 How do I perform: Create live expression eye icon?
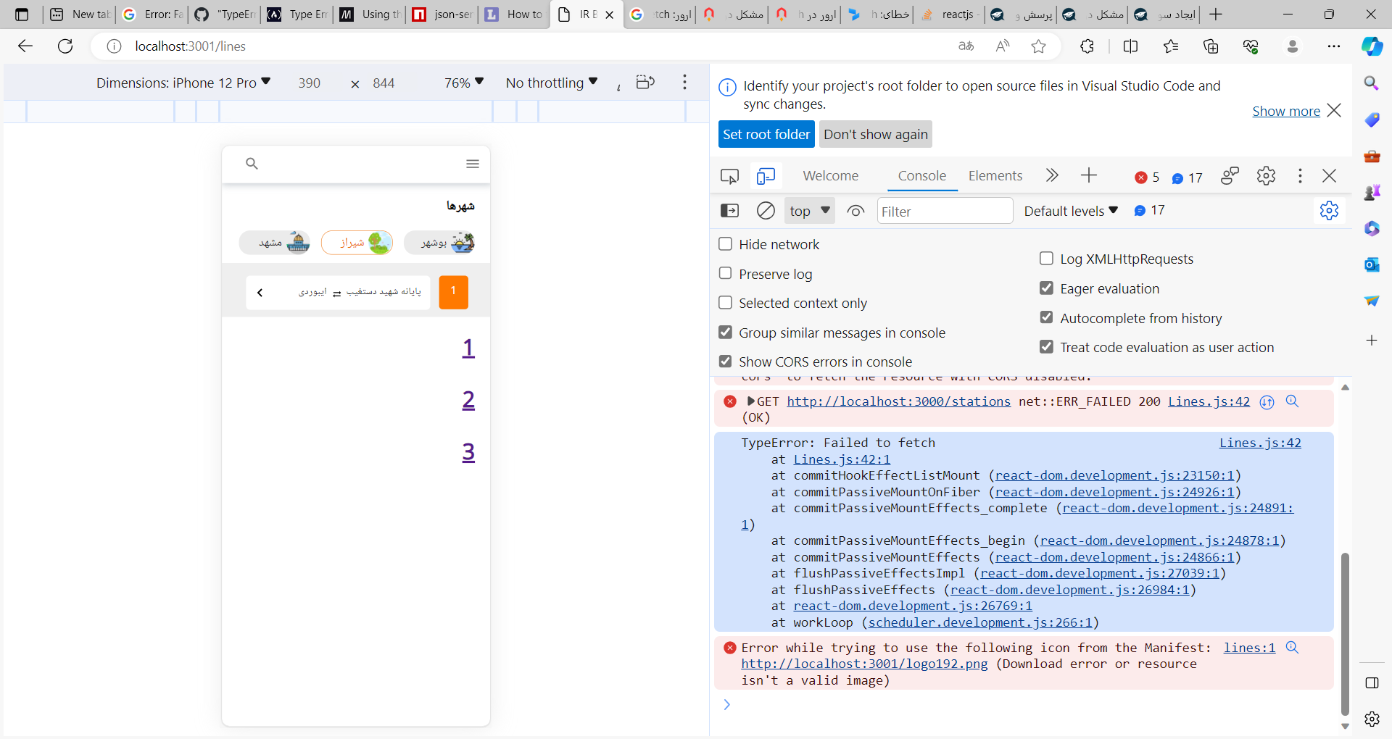855,211
